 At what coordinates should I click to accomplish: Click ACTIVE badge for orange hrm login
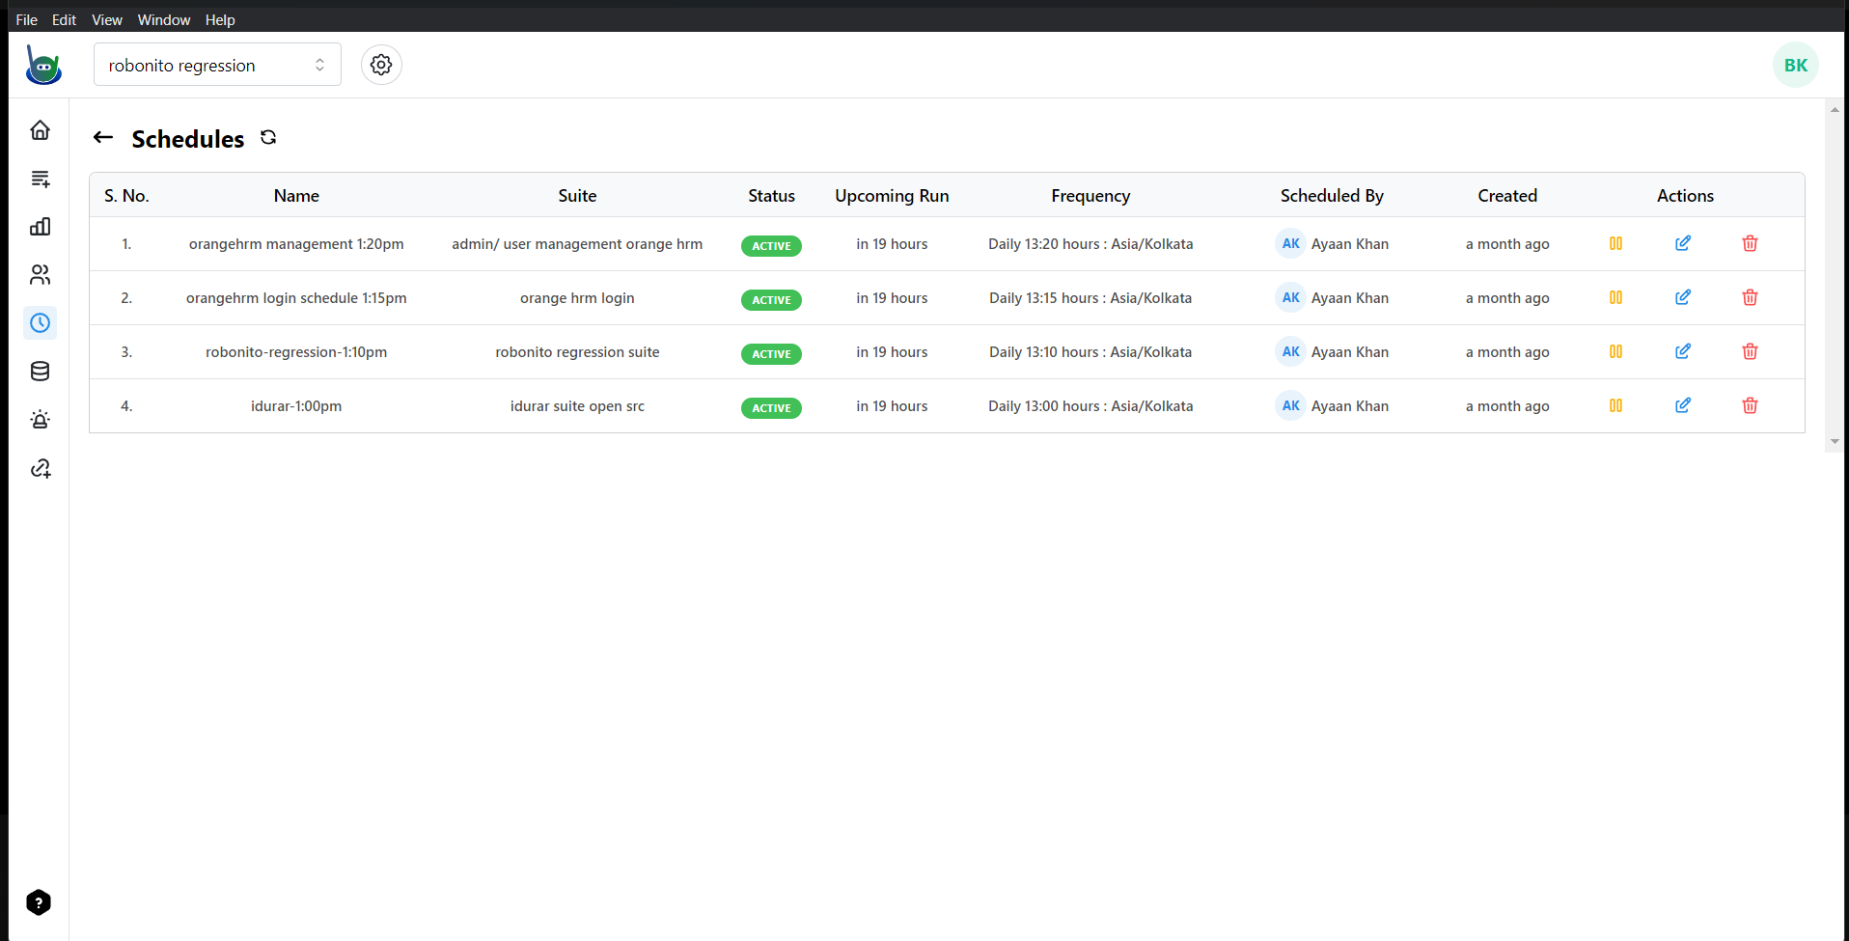(771, 300)
